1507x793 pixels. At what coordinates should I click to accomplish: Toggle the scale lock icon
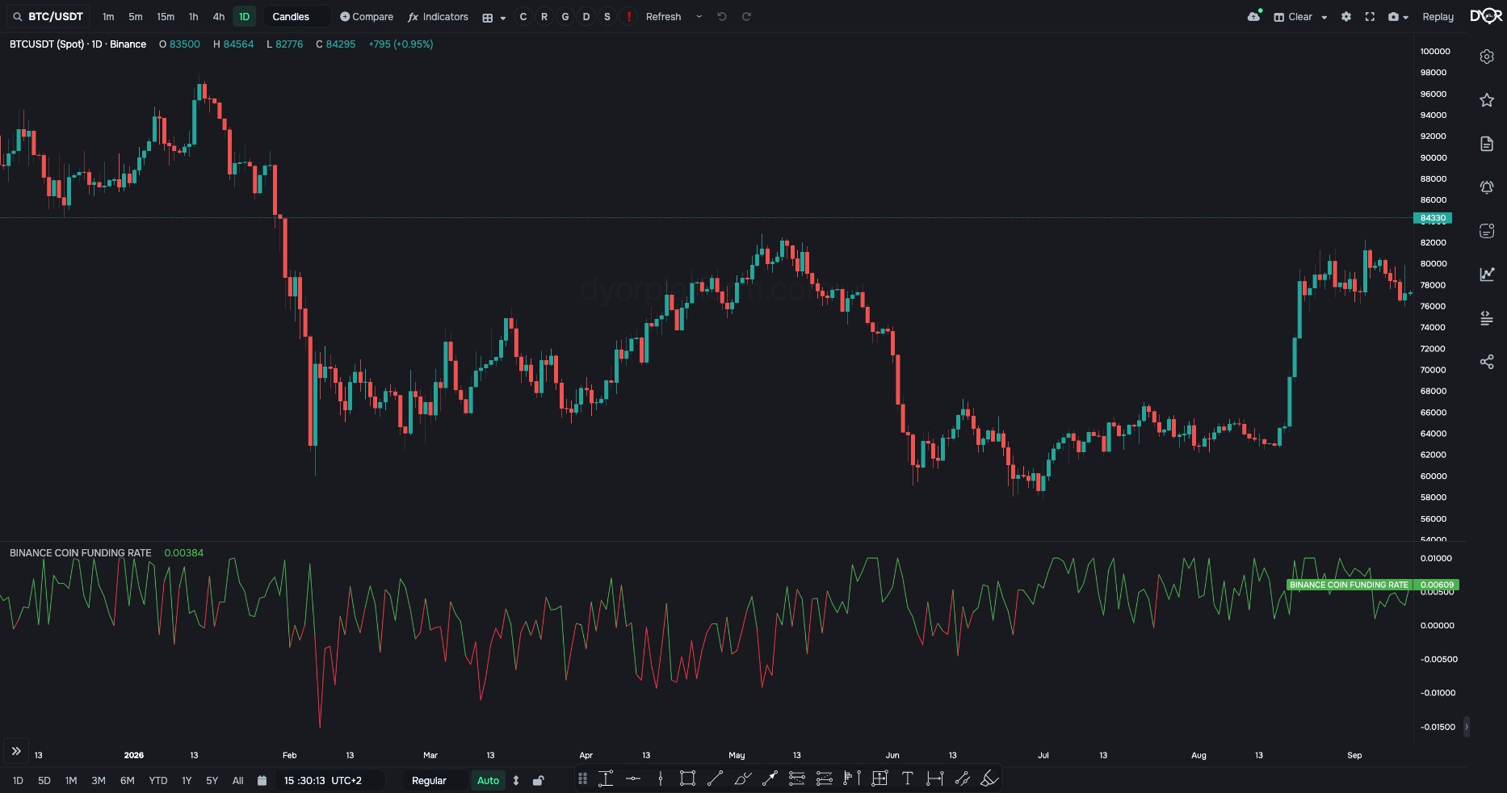(x=539, y=781)
